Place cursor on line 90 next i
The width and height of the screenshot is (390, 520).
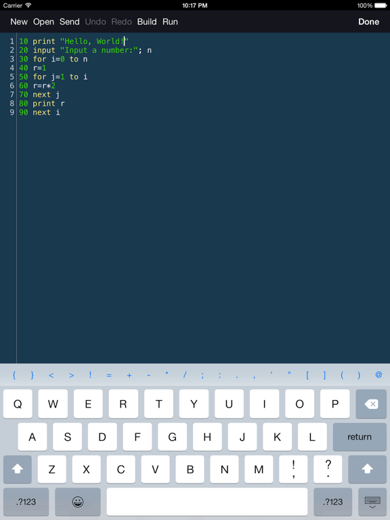(39, 112)
